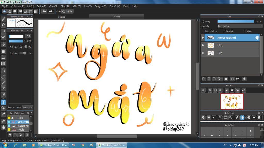The image size is (264, 148).
Task: Select Watercolor brush sized 100
Action: tap(18, 126)
